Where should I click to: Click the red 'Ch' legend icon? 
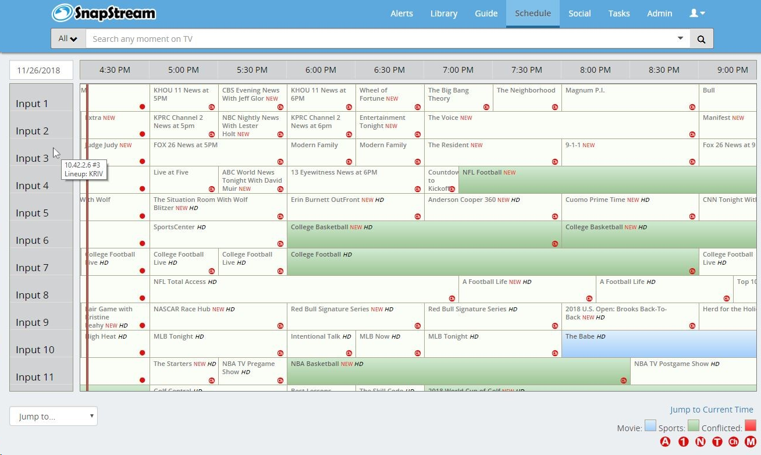tap(734, 442)
